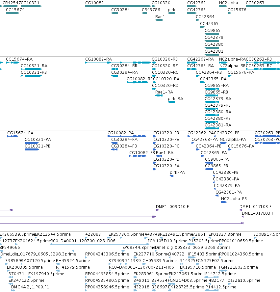The height and width of the screenshot is (292, 280).
Task: Click transcript CG42364-RB
Action: (198, 76)
